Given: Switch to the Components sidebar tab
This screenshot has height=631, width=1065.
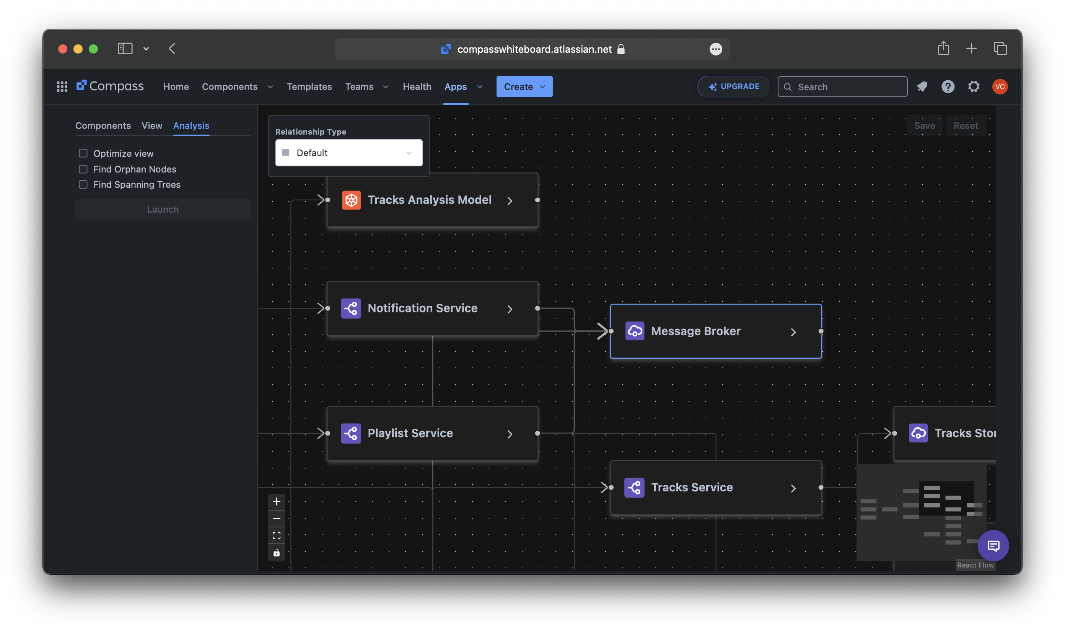Looking at the screenshot, I should tap(103, 125).
